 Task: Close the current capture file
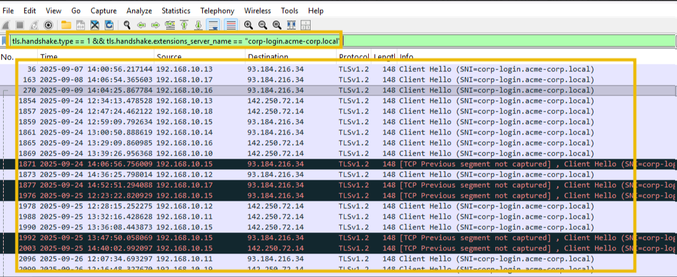(95, 25)
